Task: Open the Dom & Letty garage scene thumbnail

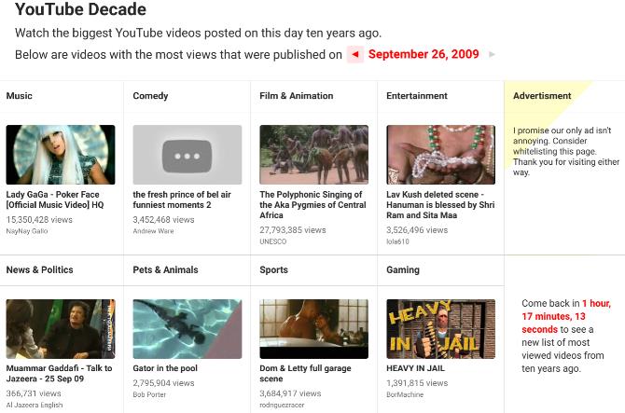Action: (x=314, y=328)
